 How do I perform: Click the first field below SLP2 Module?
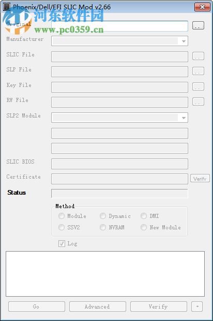119,133
